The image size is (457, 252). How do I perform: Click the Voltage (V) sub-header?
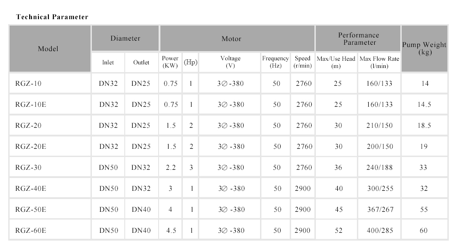point(230,63)
